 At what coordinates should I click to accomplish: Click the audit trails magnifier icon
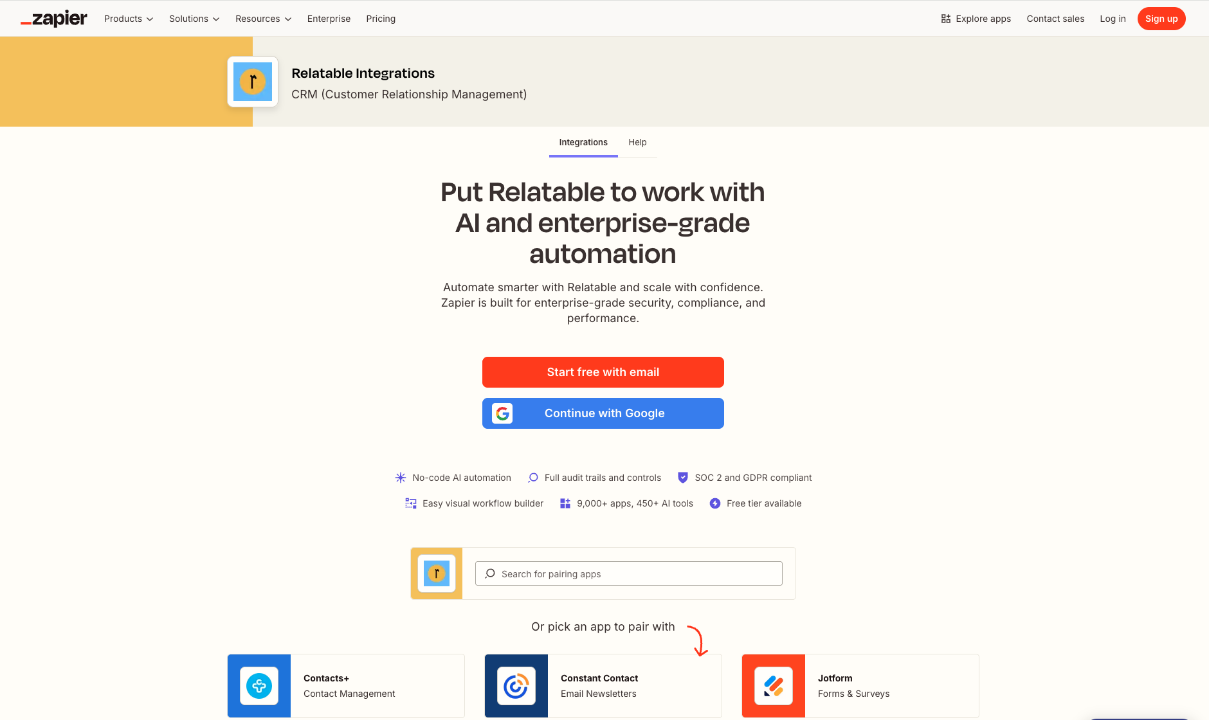533,478
